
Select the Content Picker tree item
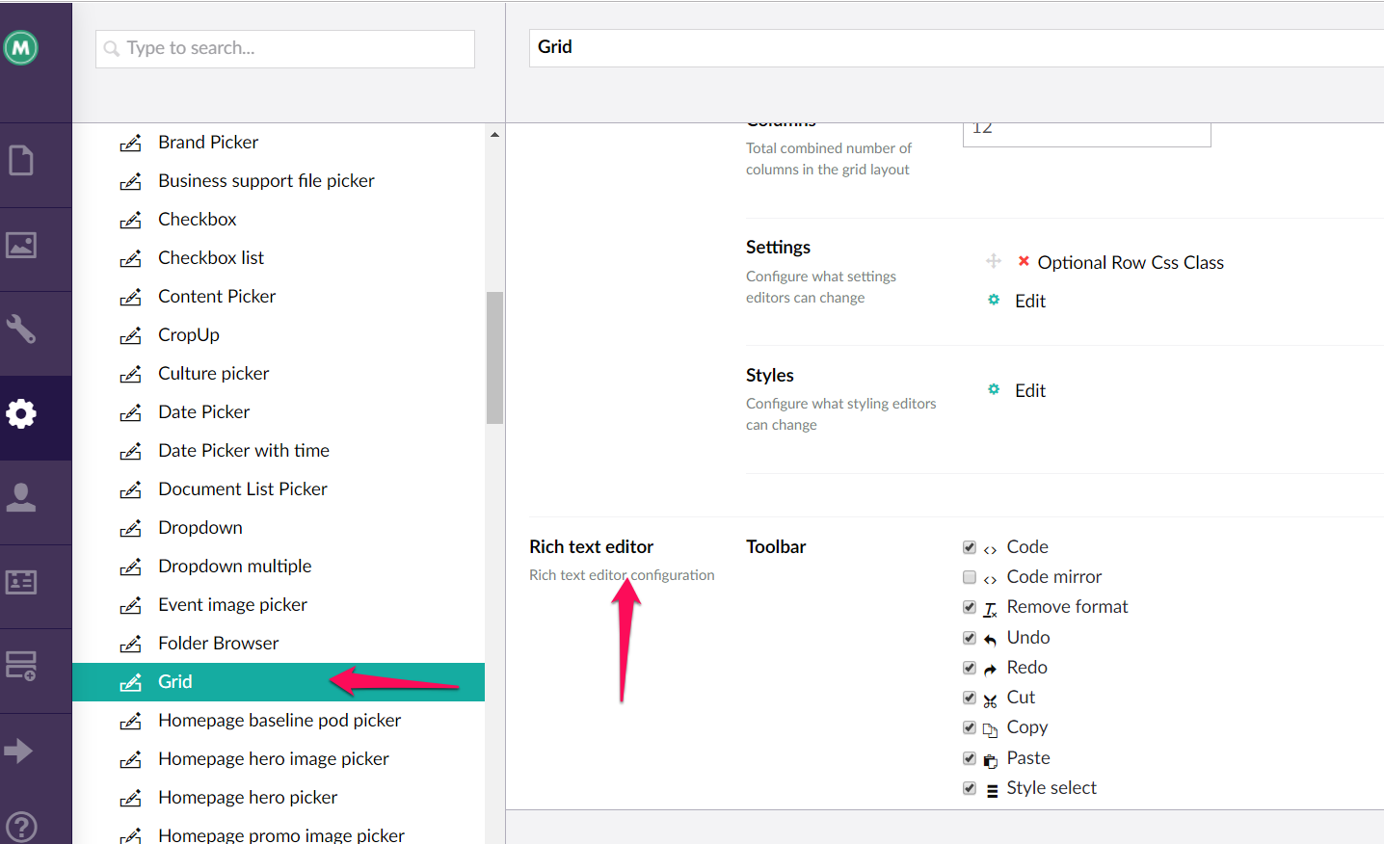(217, 297)
